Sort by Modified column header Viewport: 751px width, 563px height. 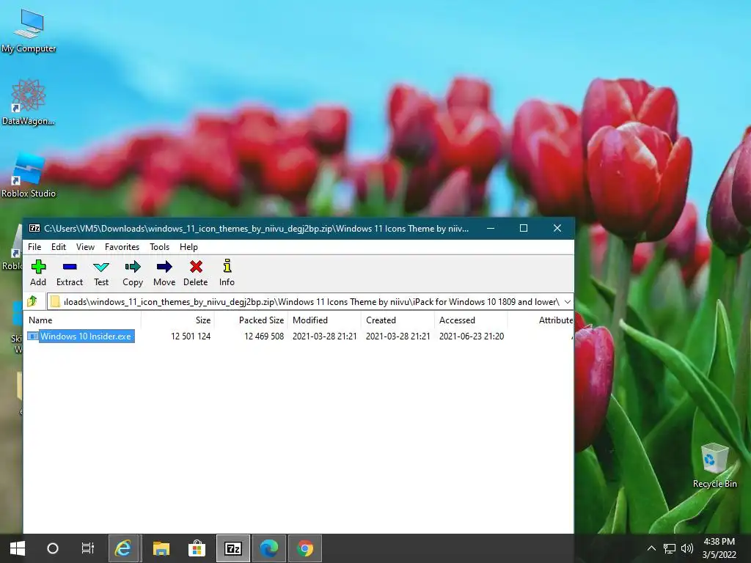[324, 320]
